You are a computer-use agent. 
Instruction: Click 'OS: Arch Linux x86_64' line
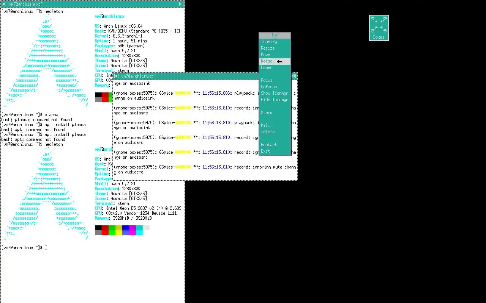coord(118,26)
